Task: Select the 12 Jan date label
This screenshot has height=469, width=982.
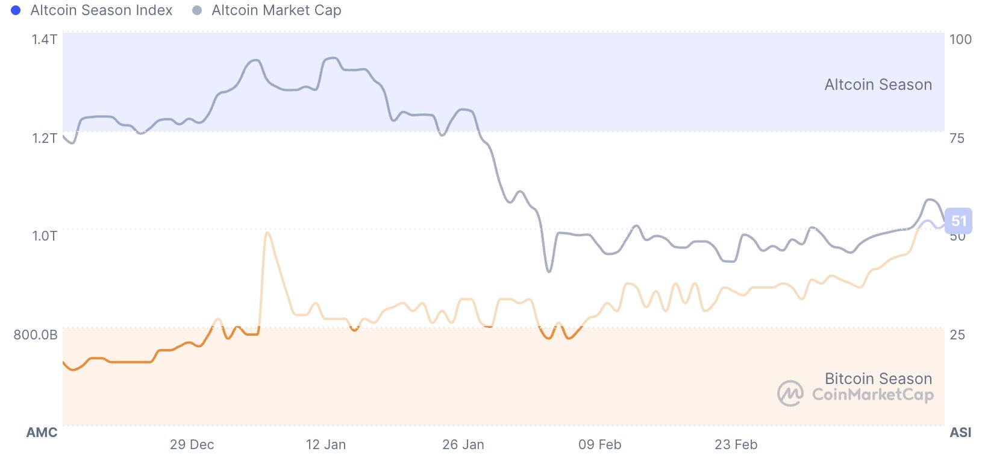Action: pos(326,445)
